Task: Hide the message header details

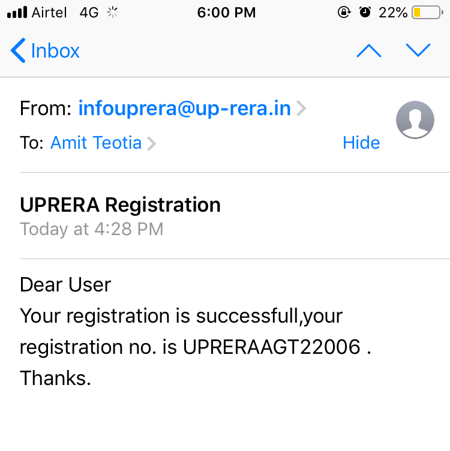Action: coord(361,143)
